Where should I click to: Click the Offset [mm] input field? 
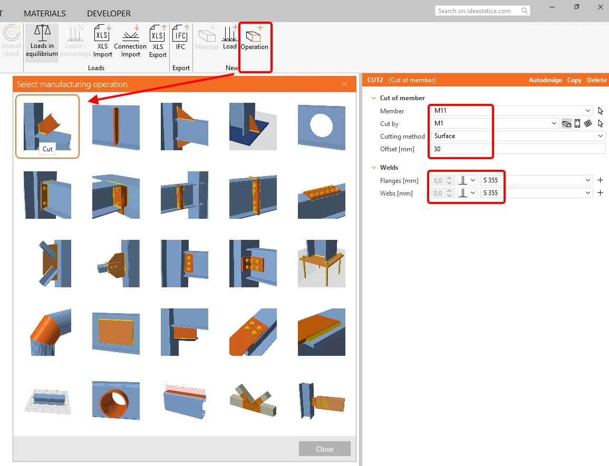pyautogui.click(x=518, y=149)
